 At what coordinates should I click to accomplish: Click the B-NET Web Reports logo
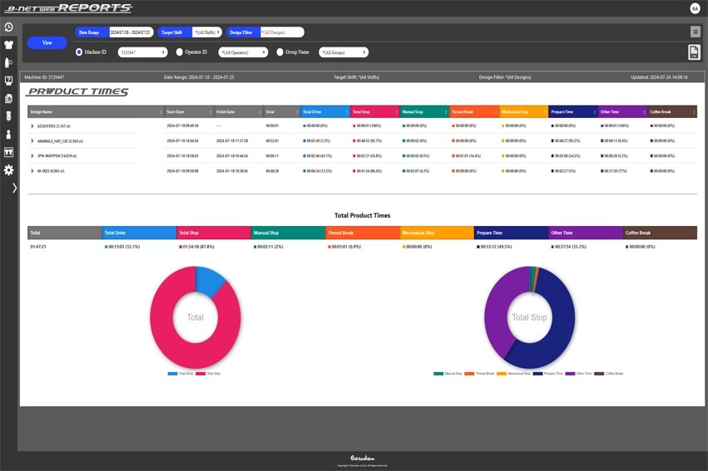pos(68,8)
